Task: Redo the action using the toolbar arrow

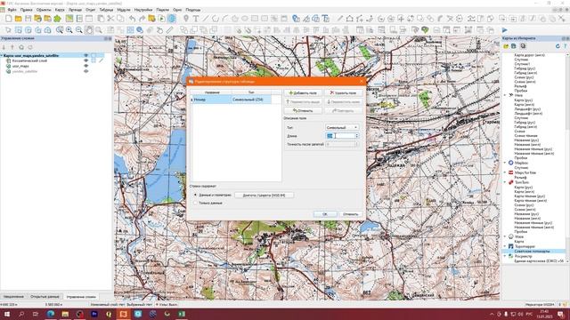Action: [x=142, y=19]
